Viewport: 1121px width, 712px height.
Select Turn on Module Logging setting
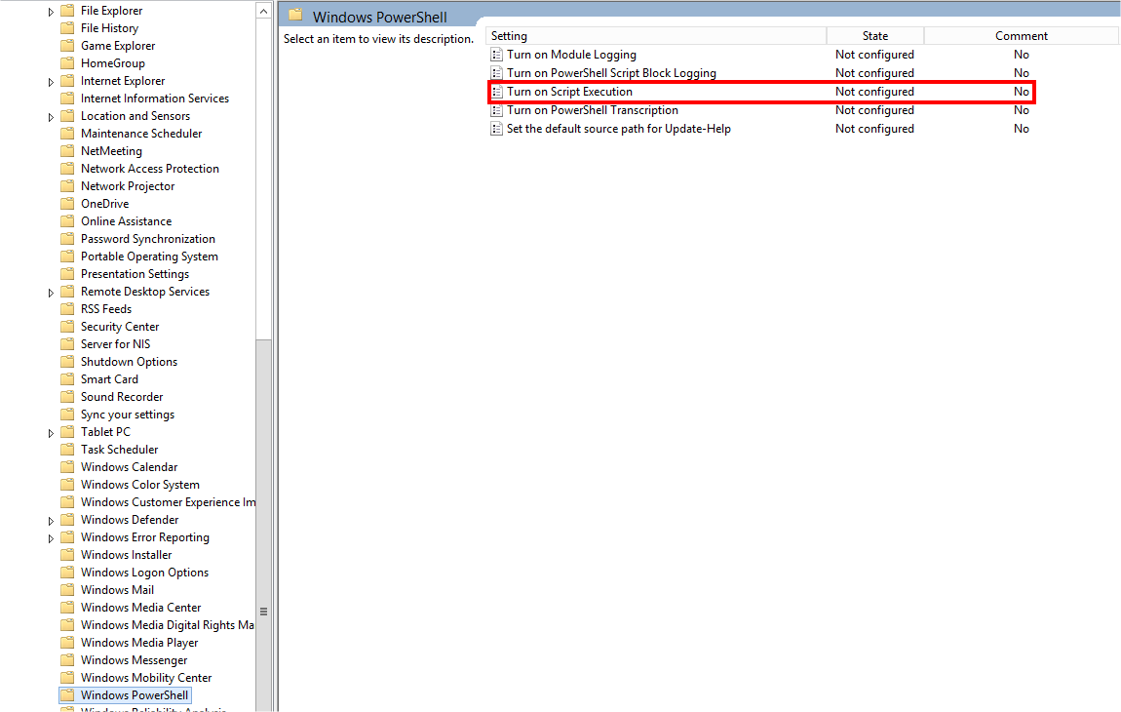[x=571, y=55]
